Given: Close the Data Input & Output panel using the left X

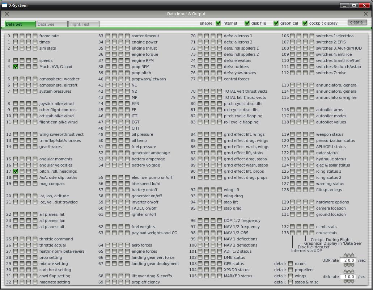Looking at the screenshot, I should [x=7, y=14].
